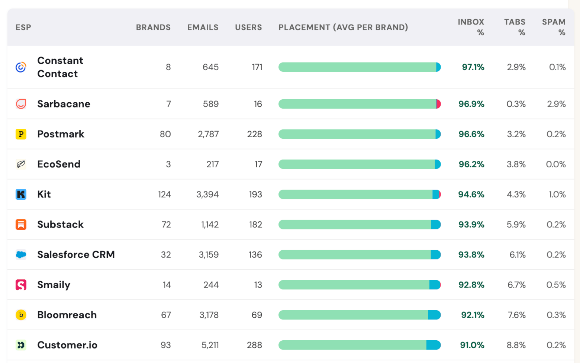Sort by the TABS % column header
This screenshot has width=580, height=363.
pyautogui.click(x=515, y=27)
